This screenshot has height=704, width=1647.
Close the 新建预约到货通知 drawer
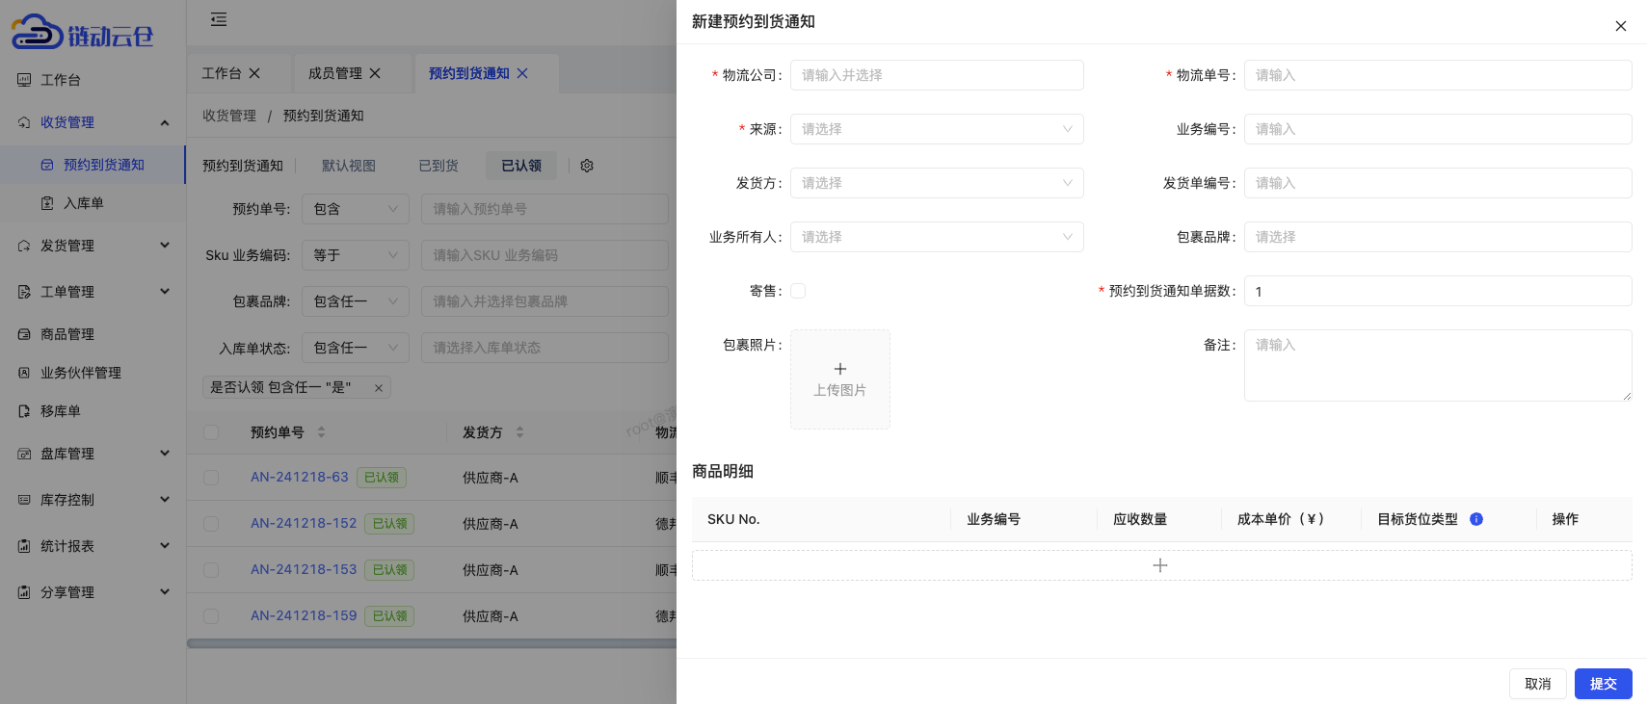pyautogui.click(x=1621, y=26)
